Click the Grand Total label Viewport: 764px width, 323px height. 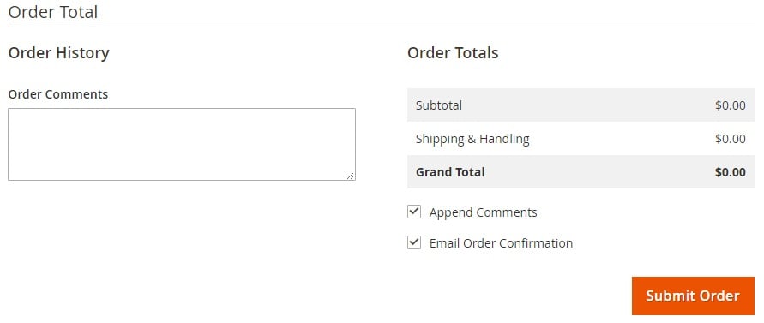click(x=450, y=172)
